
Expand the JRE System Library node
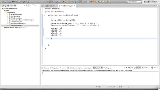(x=4, y=27)
